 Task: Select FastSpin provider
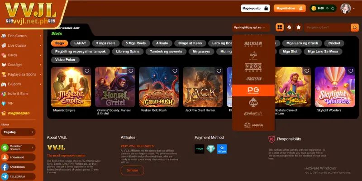(253, 79)
